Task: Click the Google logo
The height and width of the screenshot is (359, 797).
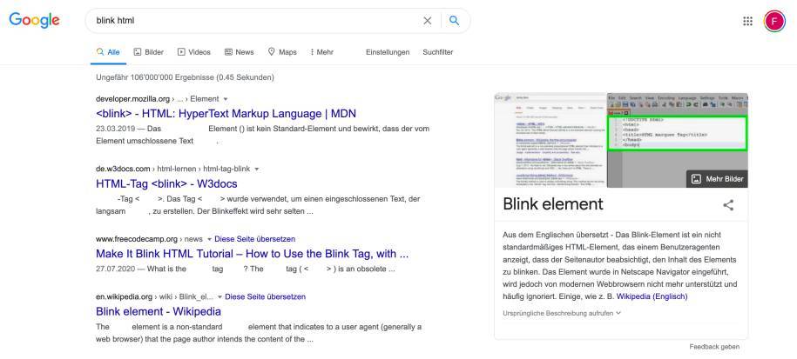Action: tap(35, 20)
